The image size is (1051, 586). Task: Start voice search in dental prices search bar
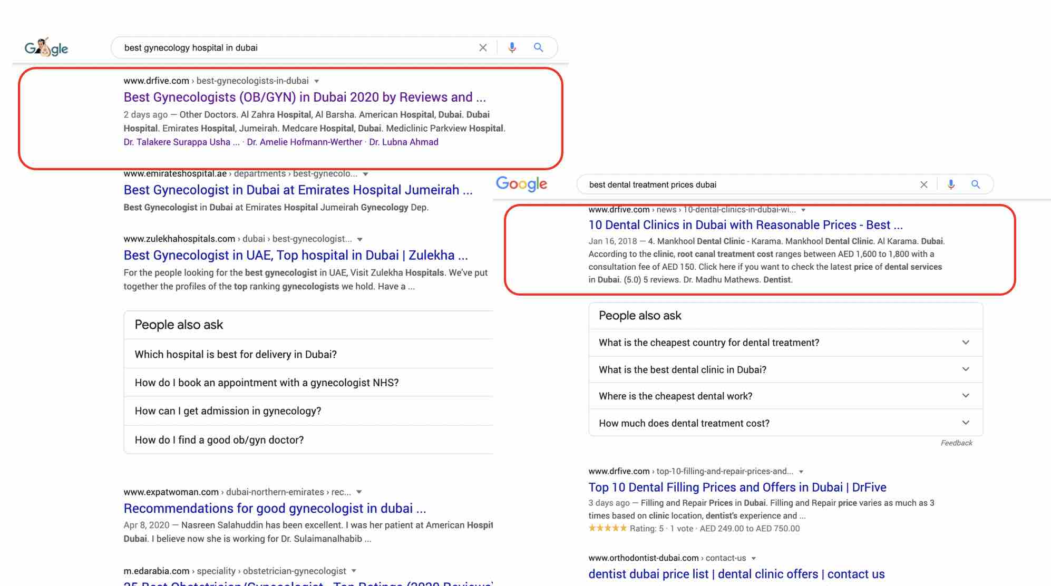[x=951, y=184]
